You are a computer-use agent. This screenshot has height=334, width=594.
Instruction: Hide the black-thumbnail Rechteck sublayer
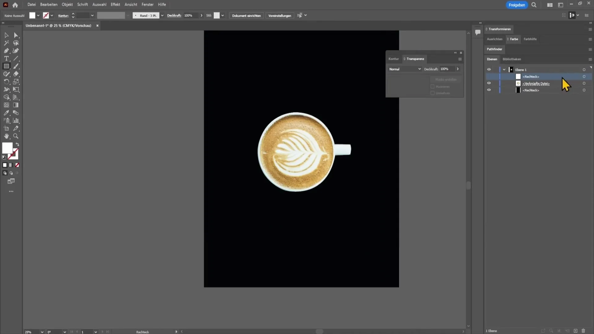coord(489,90)
